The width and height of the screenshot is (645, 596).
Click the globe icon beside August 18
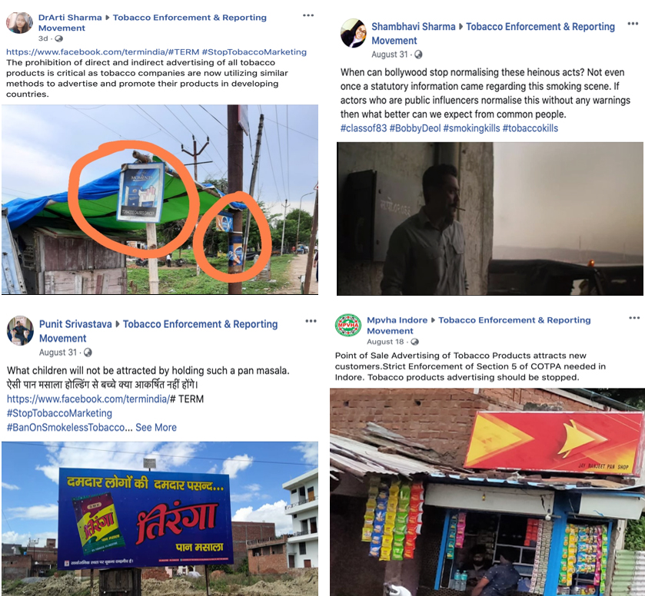[414, 342]
